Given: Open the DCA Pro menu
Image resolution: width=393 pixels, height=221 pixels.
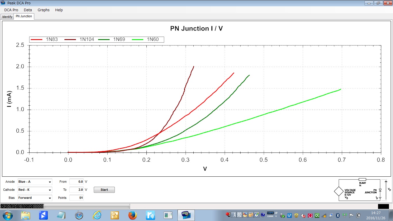Looking at the screenshot, I should [x=11, y=10].
